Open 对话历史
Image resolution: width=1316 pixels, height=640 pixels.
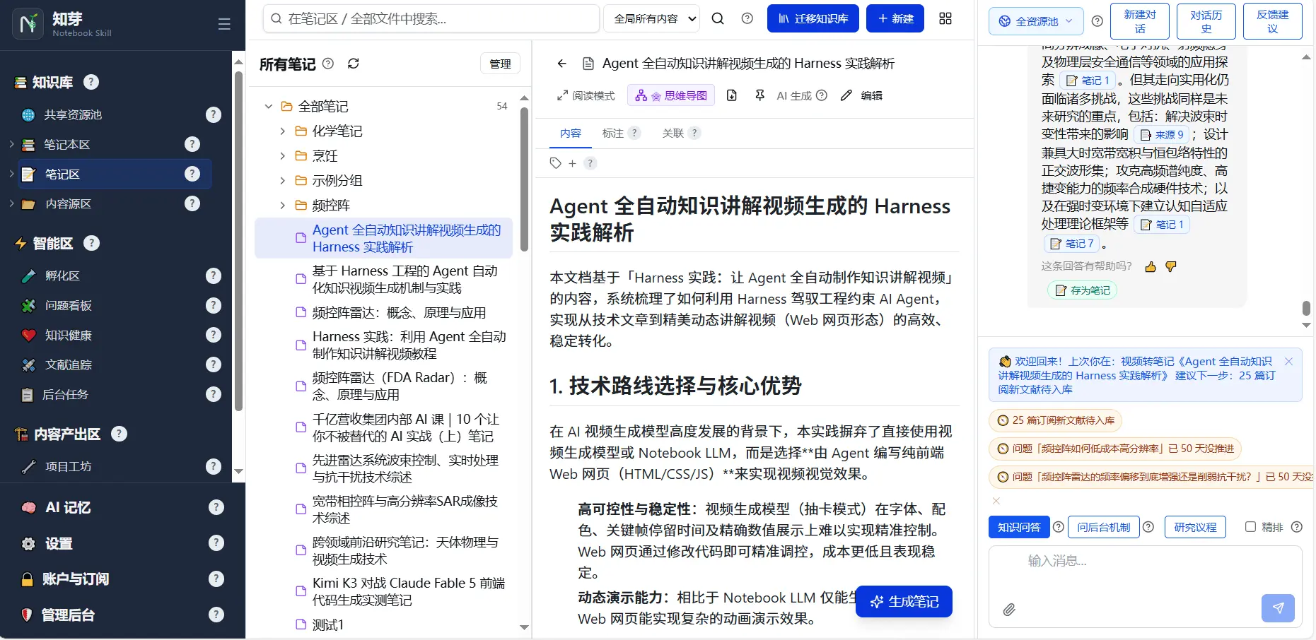click(1206, 21)
